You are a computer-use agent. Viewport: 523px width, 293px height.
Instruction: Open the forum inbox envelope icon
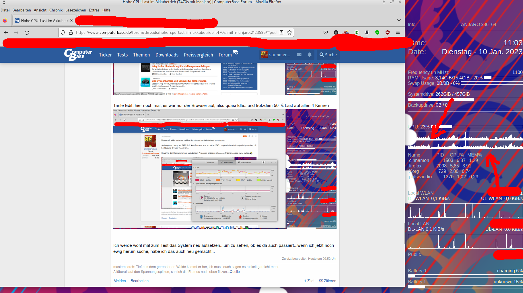click(299, 54)
